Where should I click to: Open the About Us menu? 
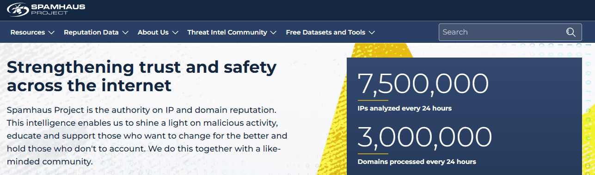coord(158,32)
